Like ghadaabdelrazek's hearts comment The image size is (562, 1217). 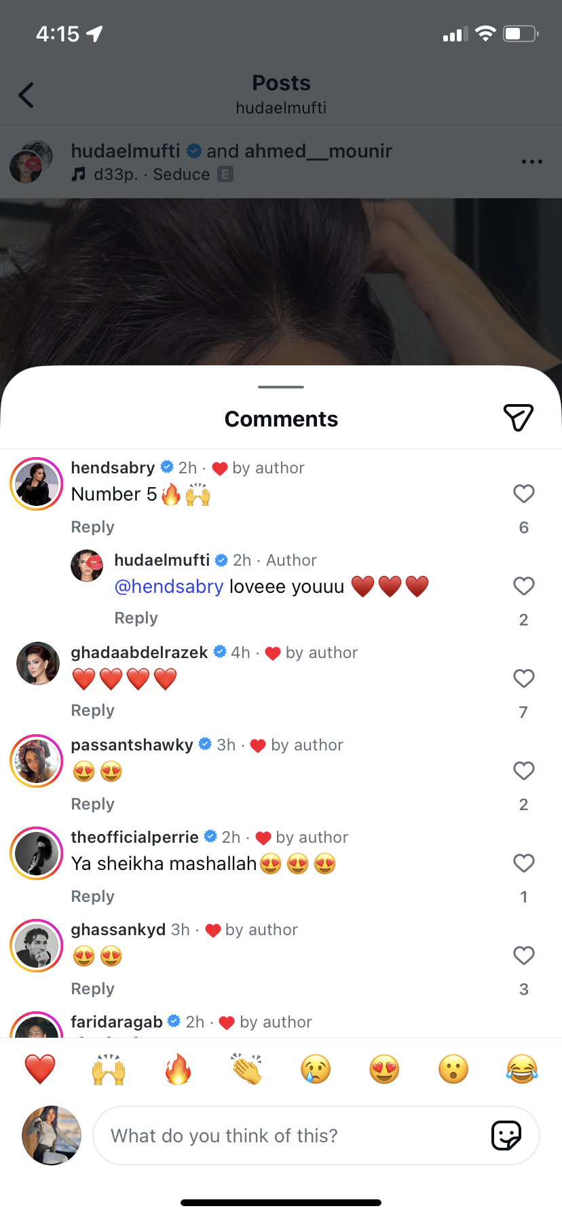(x=523, y=678)
